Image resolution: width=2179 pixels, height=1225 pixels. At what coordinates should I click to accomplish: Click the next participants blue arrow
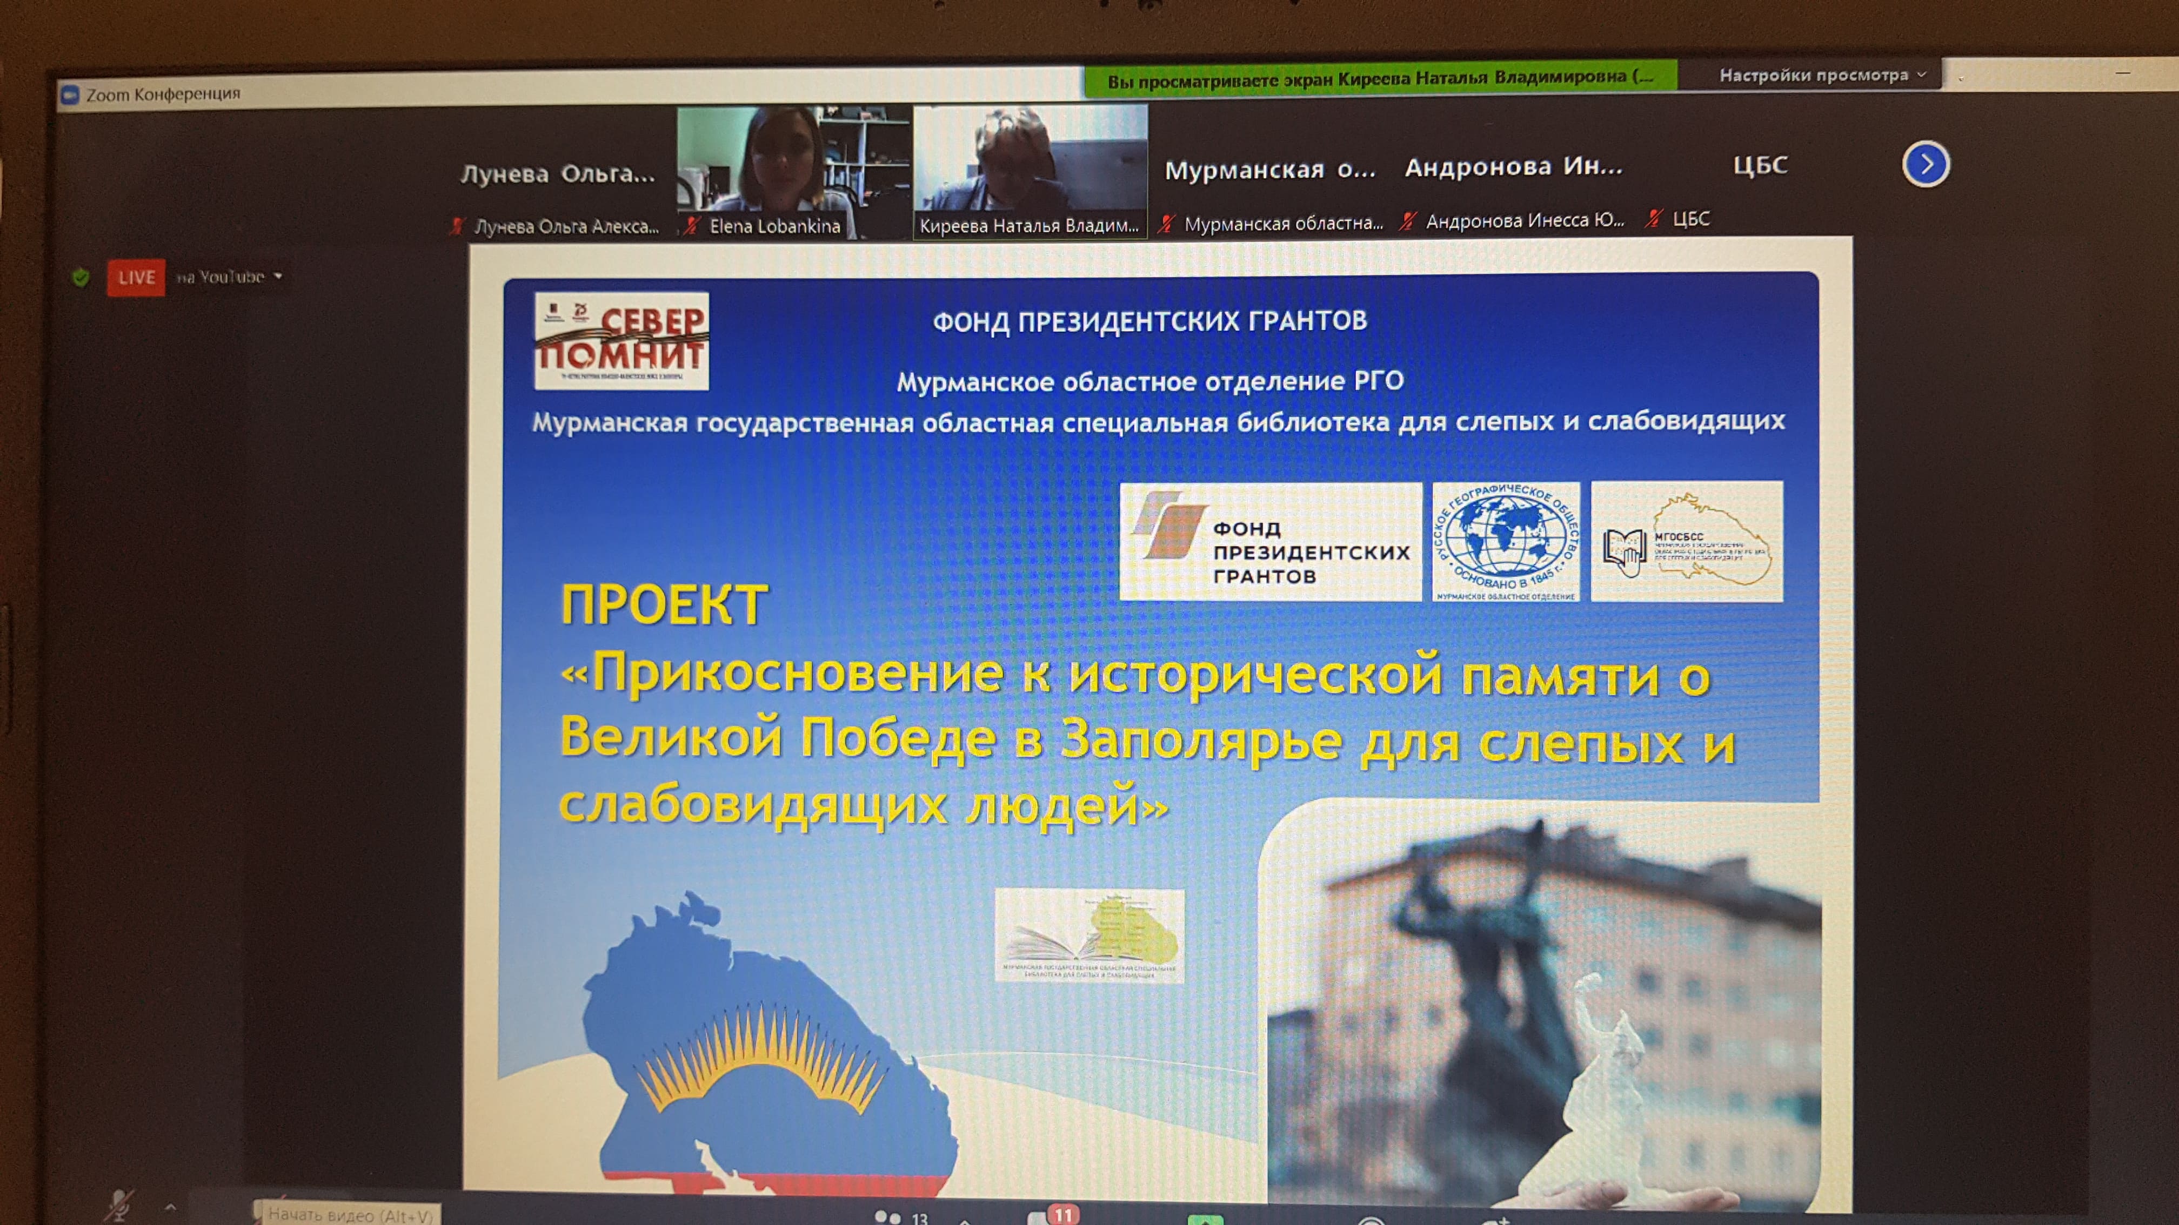click(1925, 164)
